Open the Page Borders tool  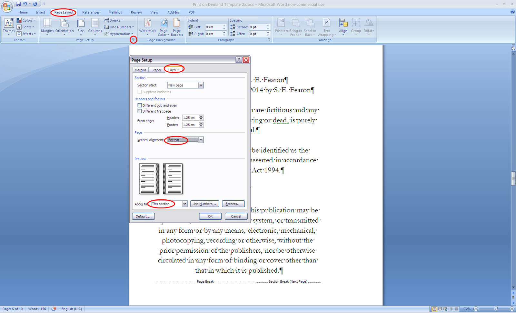177,26
